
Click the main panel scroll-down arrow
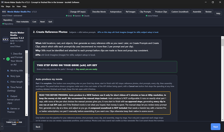222,120
